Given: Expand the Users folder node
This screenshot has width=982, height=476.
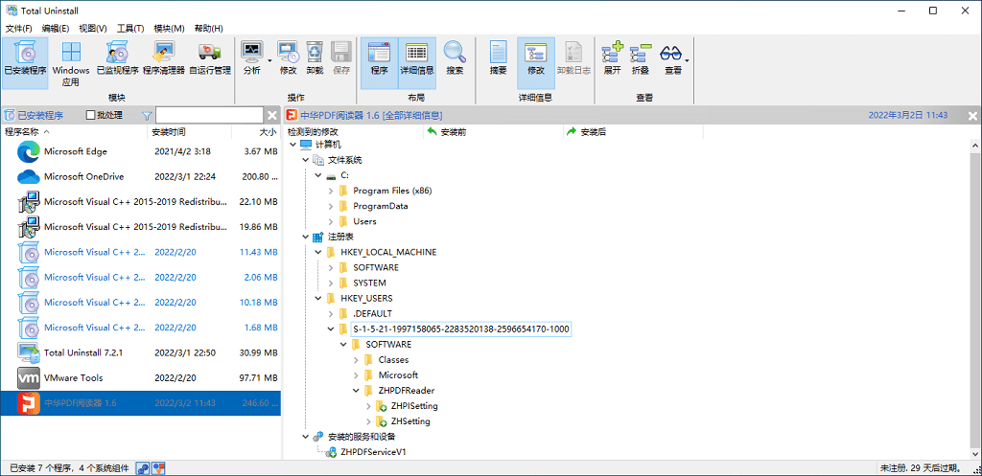Looking at the screenshot, I should coord(330,221).
